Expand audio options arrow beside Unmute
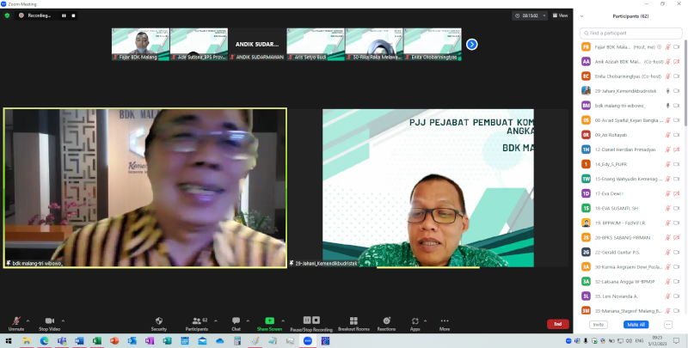688x348 pixels. click(x=28, y=318)
